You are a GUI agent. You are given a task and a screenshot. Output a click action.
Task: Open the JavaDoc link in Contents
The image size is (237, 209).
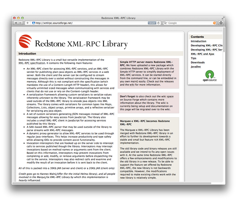(x=196, y=67)
